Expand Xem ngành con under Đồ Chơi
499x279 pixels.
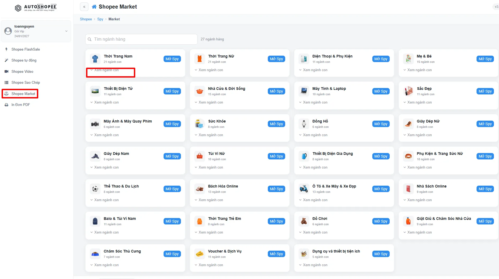pos(313,232)
